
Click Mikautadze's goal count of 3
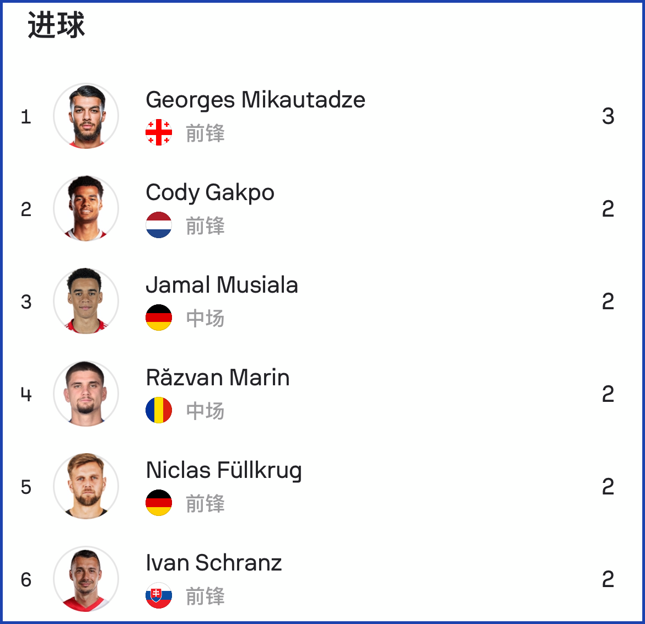(x=608, y=116)
